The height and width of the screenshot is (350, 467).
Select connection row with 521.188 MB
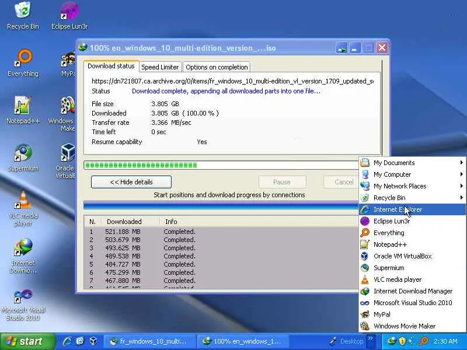(x=221, y=232)
